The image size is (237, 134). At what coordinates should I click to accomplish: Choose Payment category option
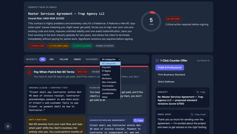[x=110, y=67]
